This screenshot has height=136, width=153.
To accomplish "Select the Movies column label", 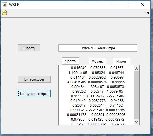I will click(x=97, y=61).
